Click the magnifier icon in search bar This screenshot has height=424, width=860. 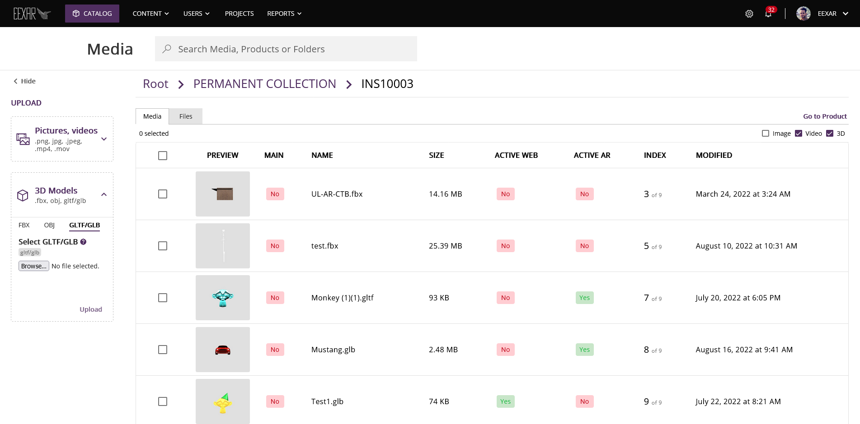coord(167,49)
